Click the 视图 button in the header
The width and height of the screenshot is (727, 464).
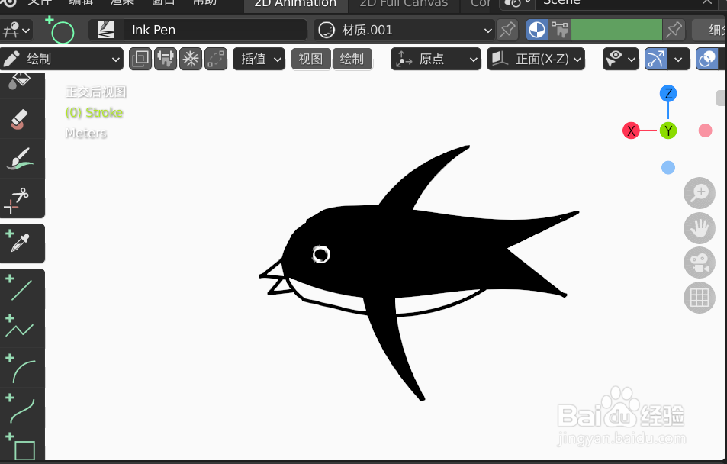310,59
